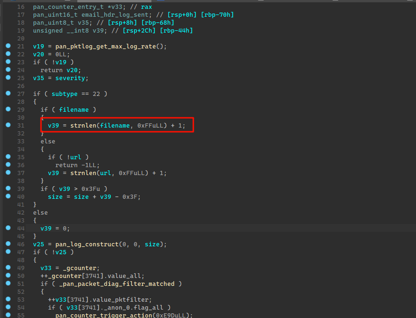The width and height of the screenshot is (416, 318).
Task: Click unsigned __int8 on line 19
Action: 61,31
